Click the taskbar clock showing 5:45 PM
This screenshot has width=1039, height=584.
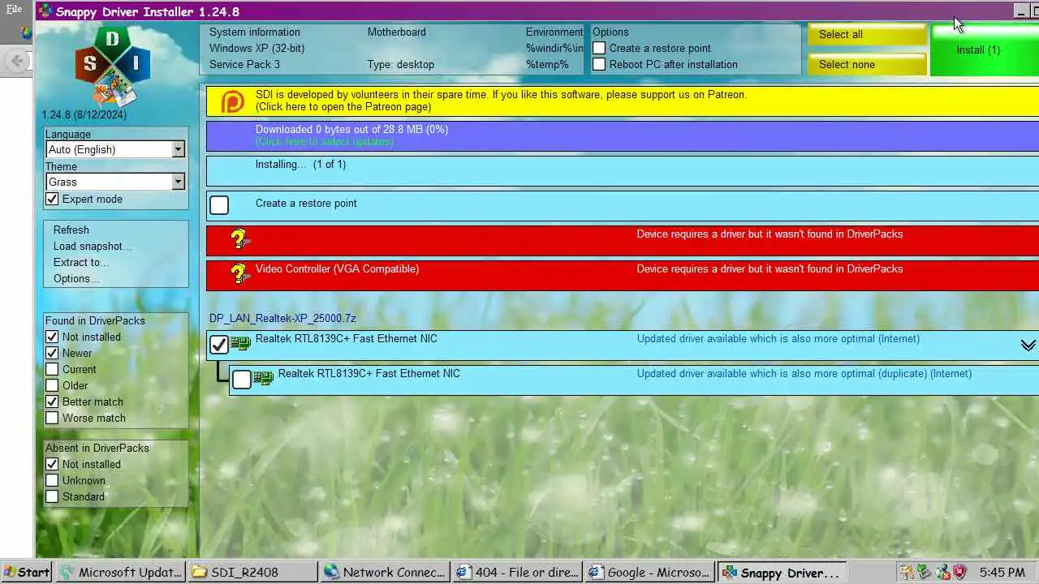(x=1002, y=572)
